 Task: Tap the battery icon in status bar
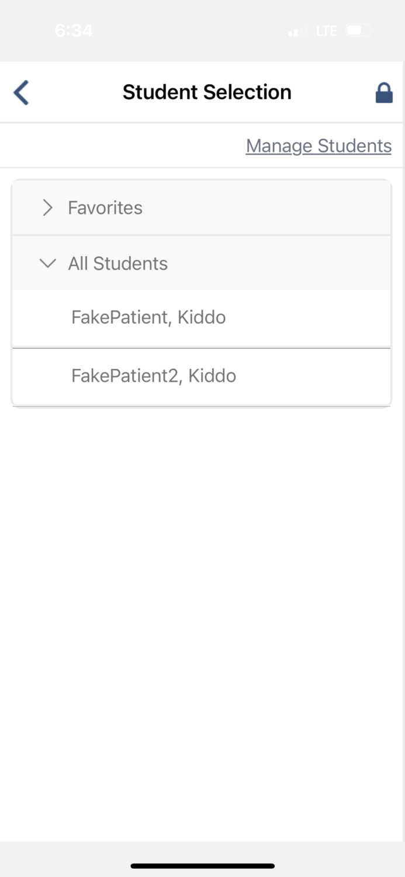[358, 30]
